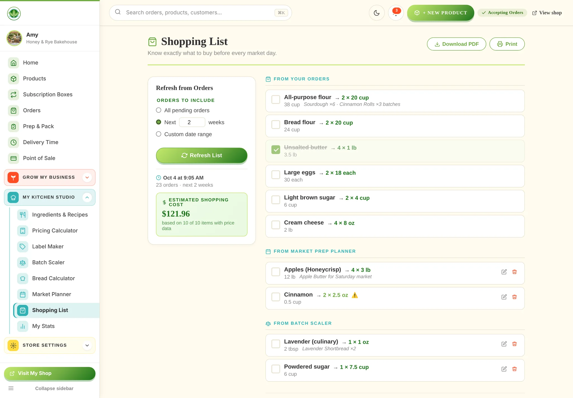Image resolution: width=573 pixels, height=398 pixels.
Task: Collapse My Kitchen Studio section chevron
Action: [87, 197]
